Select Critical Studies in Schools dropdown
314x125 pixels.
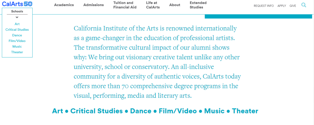(17, 30)
